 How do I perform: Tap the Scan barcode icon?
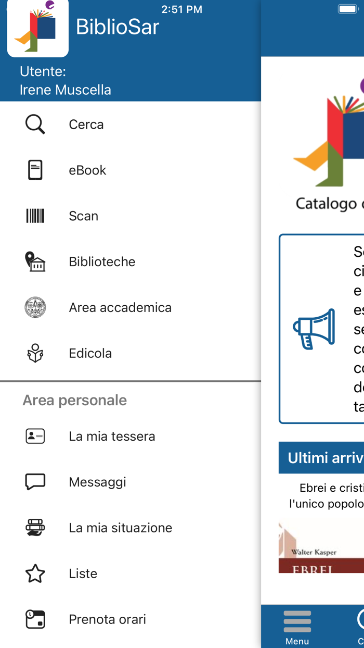pyautogui.click(x=34, y=216)
